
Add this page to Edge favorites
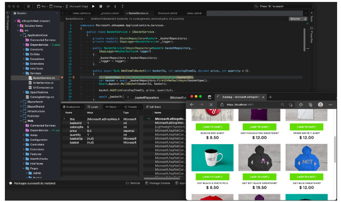pyautogui.click(x=291, y=105)
